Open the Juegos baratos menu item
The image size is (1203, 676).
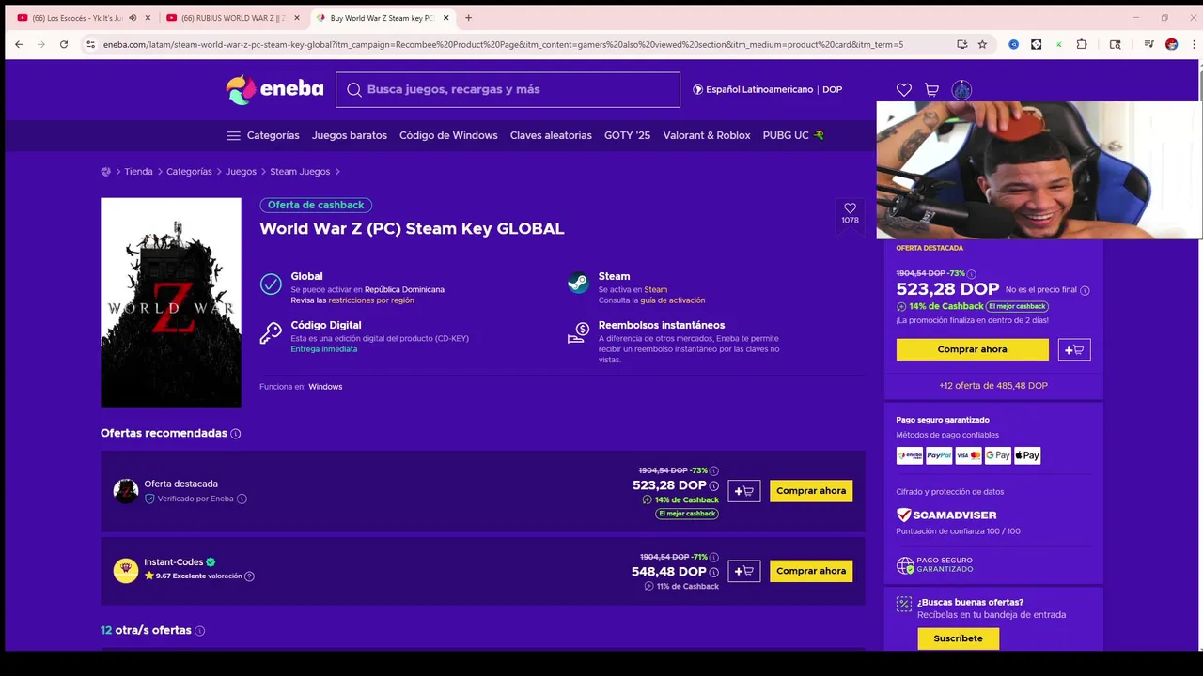click(x=350, y=135)
